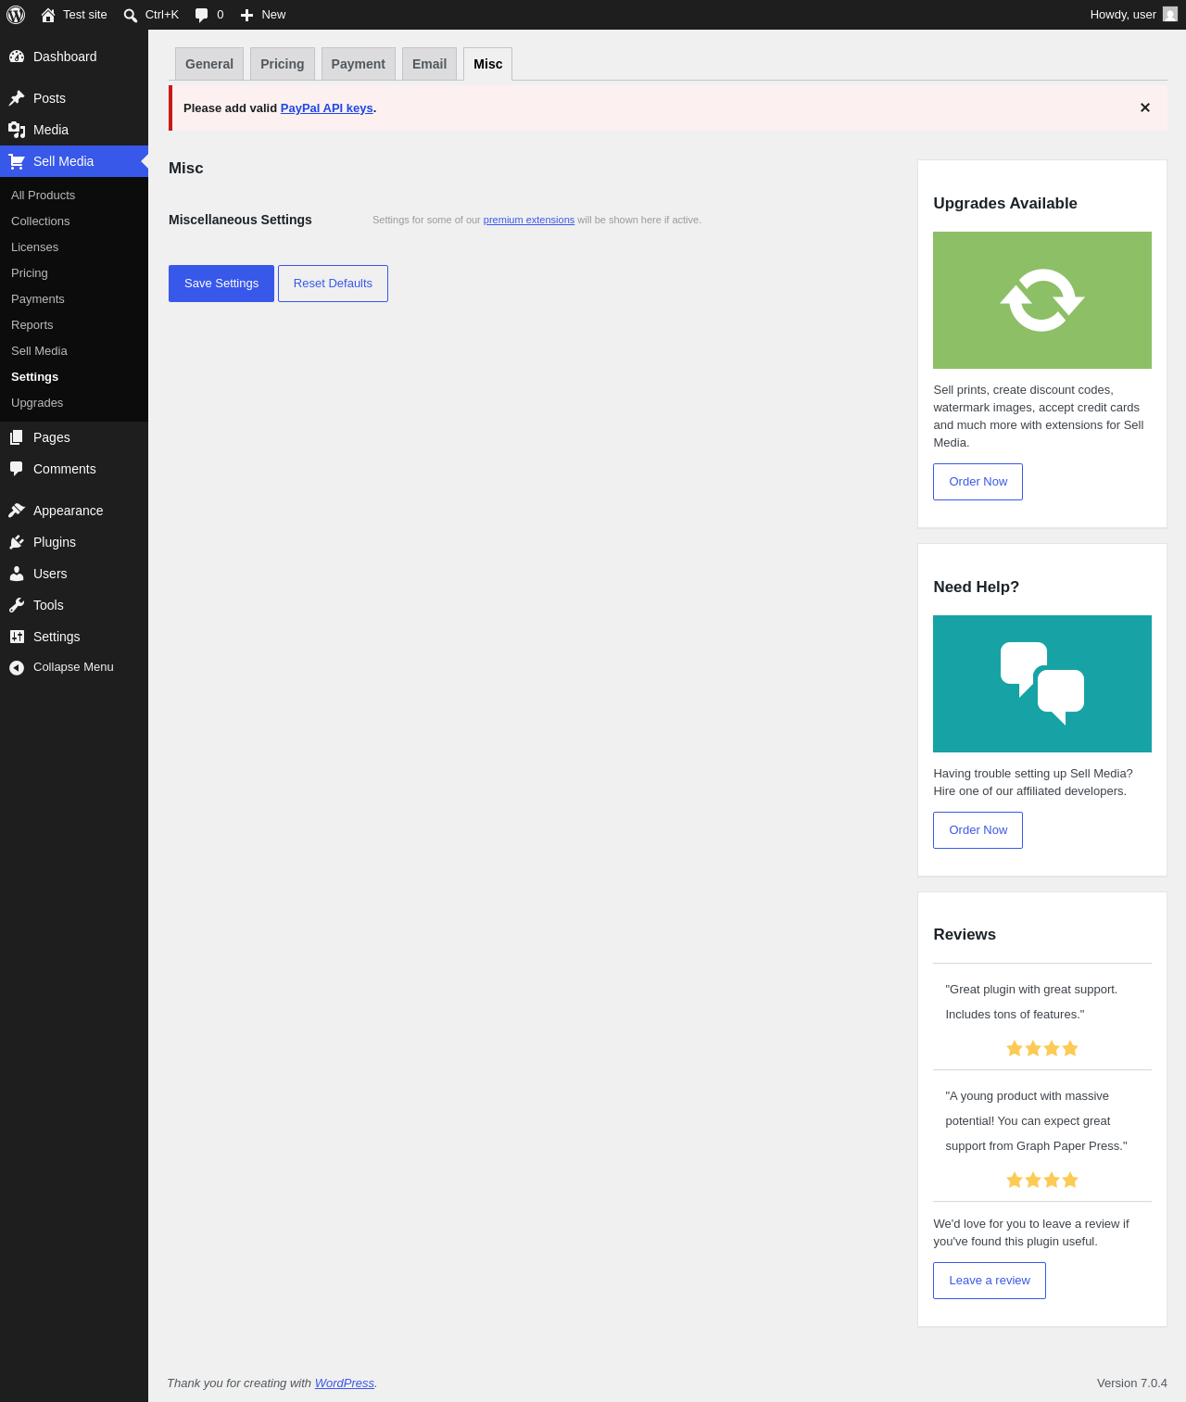Open the Pages icon in sidebar
This screenshot has height=1402, width=1186.
[17, 437]
